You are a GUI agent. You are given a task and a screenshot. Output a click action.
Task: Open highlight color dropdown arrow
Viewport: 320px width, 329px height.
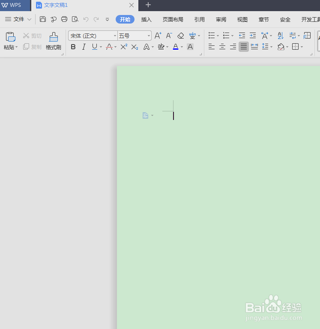click(x=167, y=47)
